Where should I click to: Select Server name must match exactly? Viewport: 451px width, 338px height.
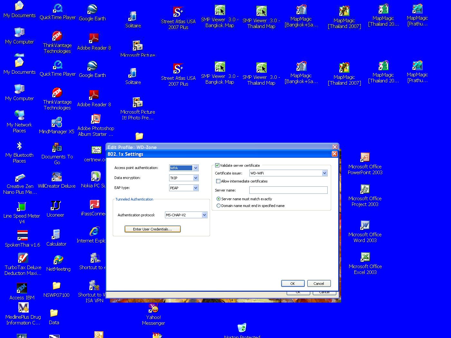point(219,199)
